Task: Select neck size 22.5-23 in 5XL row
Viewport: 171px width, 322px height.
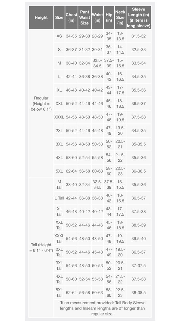Action: point(120,171)
